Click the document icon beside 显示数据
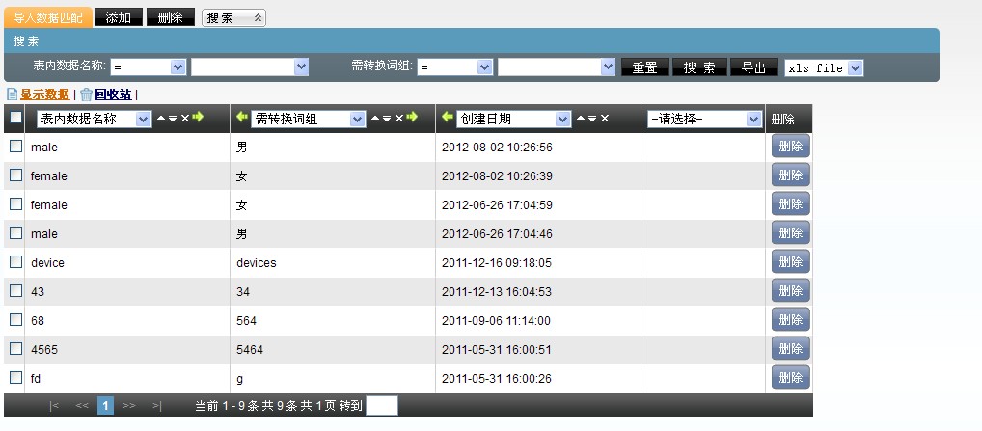The width and height of the screenshot is (982, 431). 12,94
